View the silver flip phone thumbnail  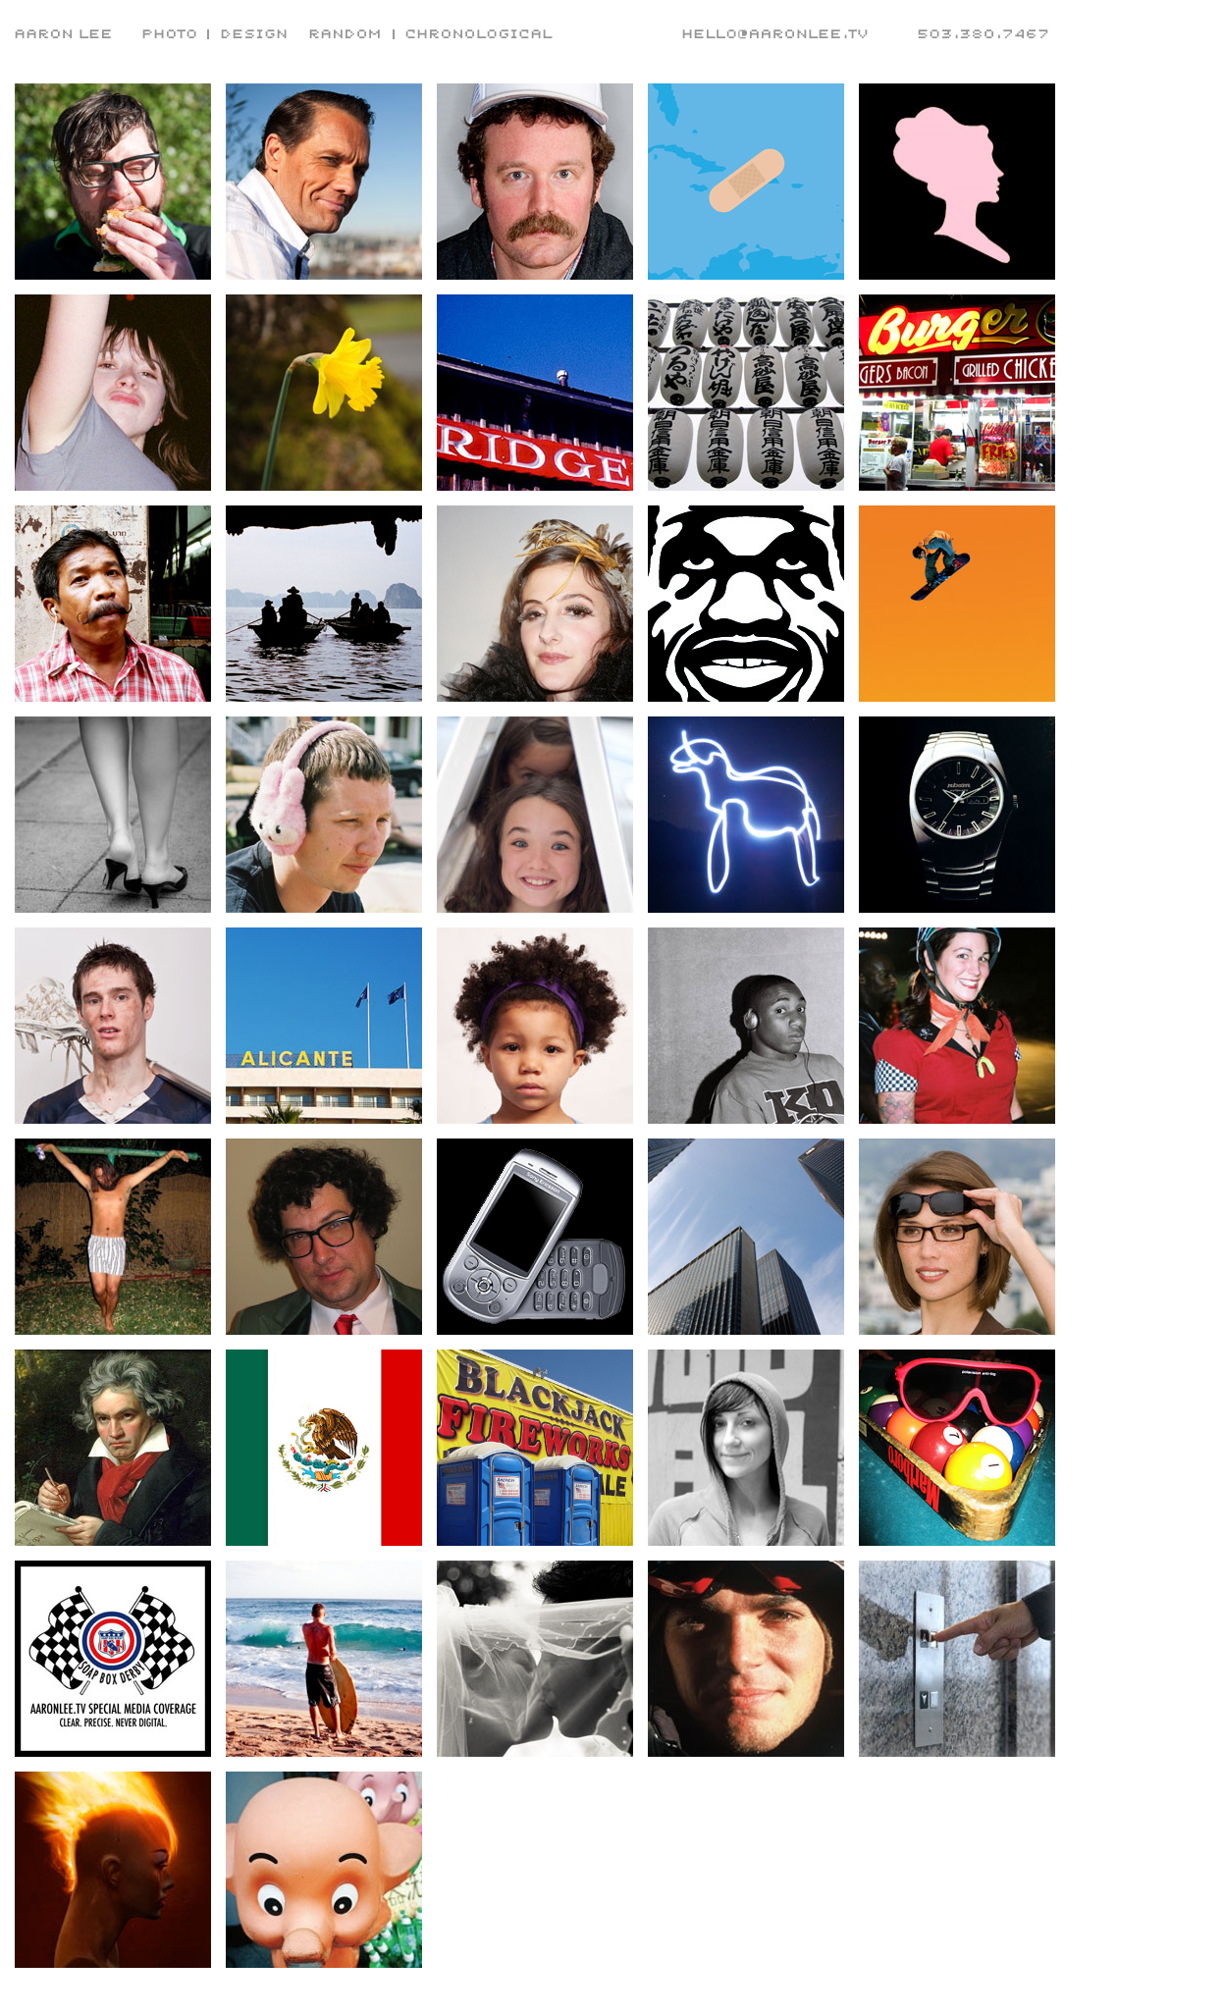535,1237
